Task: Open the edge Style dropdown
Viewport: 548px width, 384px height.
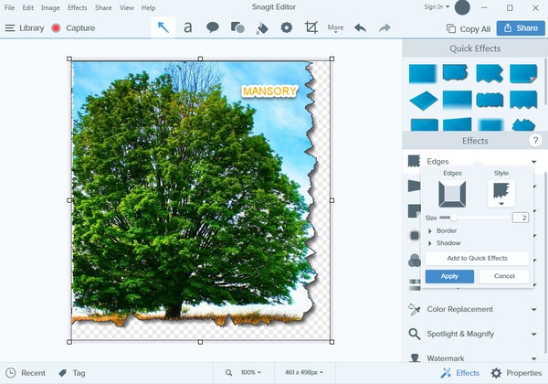Action: pyautogui.click(x=501, y=193)
